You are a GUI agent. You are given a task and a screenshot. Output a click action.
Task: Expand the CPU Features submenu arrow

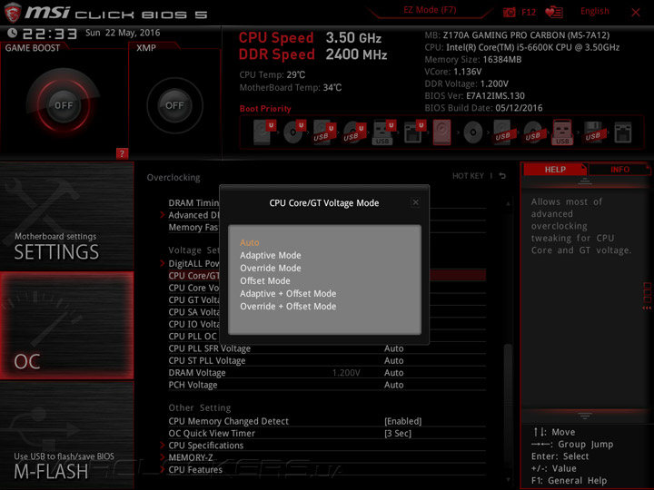(x=163, y=470)
